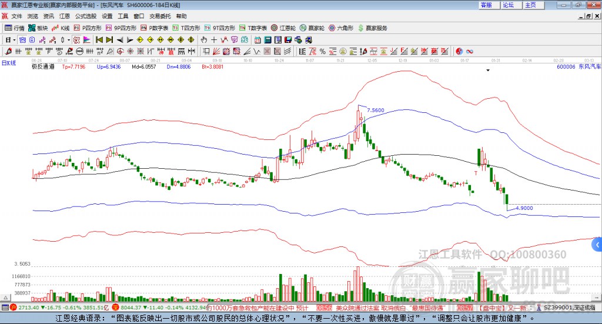
Task: Select the Gann fan lines tool
Action: click(216, 51)
